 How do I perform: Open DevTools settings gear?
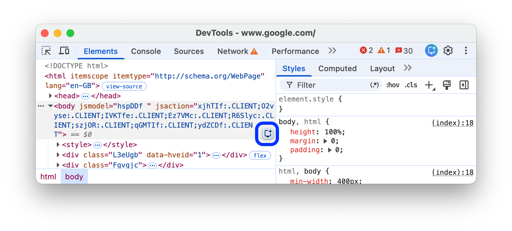point(448,50)
